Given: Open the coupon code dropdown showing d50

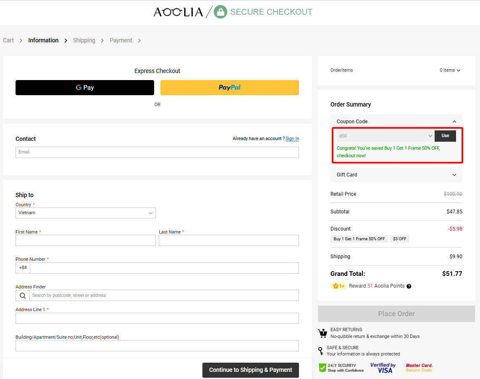Looking at the screenshot, I should click(x=386, y=136).
